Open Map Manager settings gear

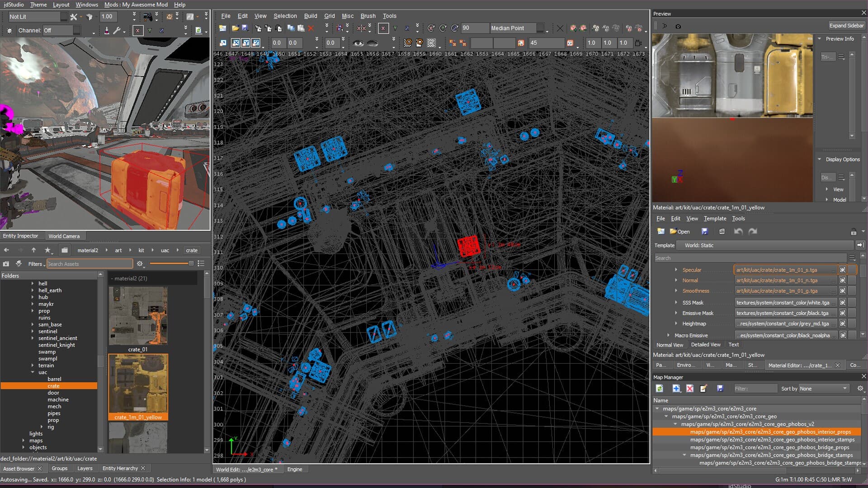860,388
